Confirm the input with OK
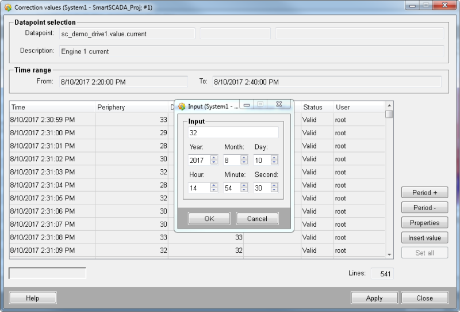460x312 pixels. [x=209, y=219]
